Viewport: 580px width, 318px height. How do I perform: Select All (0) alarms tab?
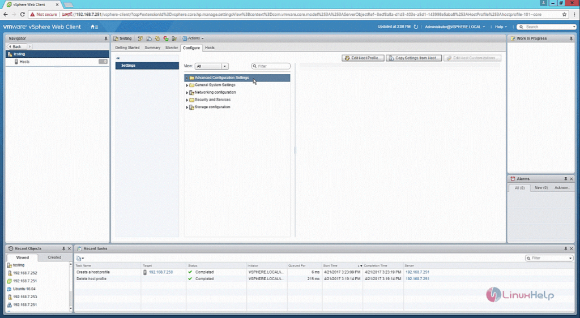(x=520, y=188)
